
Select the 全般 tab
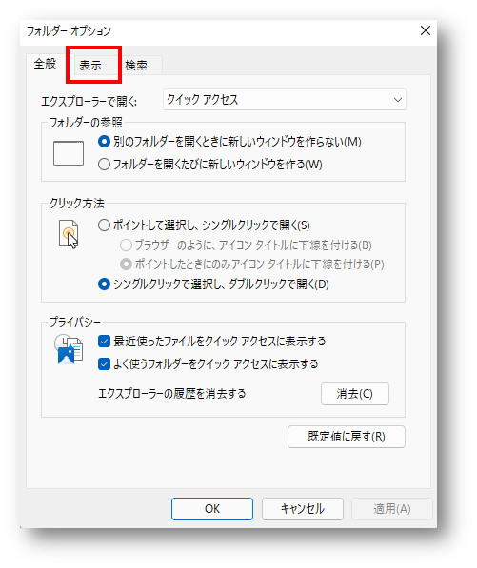46,64
